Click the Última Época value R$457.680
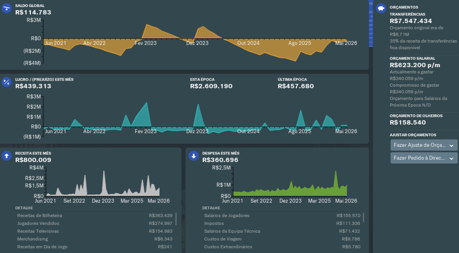This screenshot has height=253, width=459. (x=296, y=86)
